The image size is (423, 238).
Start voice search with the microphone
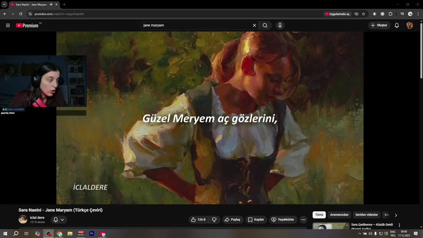(x=280, y=25)
